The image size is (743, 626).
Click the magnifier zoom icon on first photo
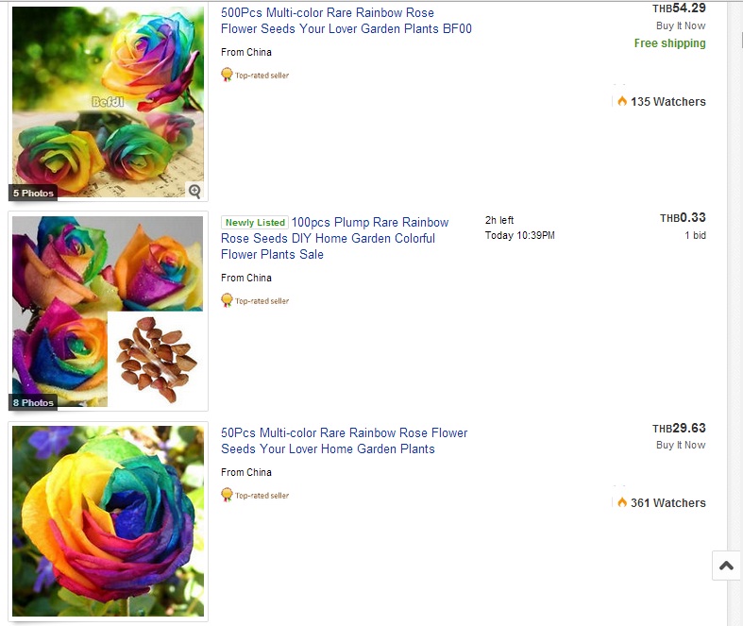194,191
